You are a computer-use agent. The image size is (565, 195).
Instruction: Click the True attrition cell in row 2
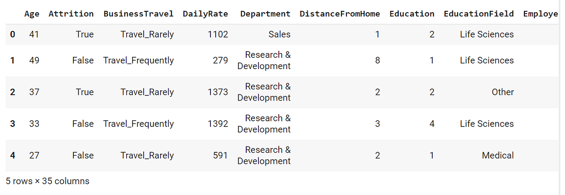85,92
